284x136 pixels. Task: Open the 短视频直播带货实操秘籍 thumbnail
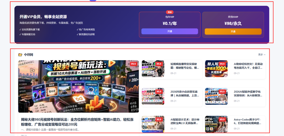153,68
